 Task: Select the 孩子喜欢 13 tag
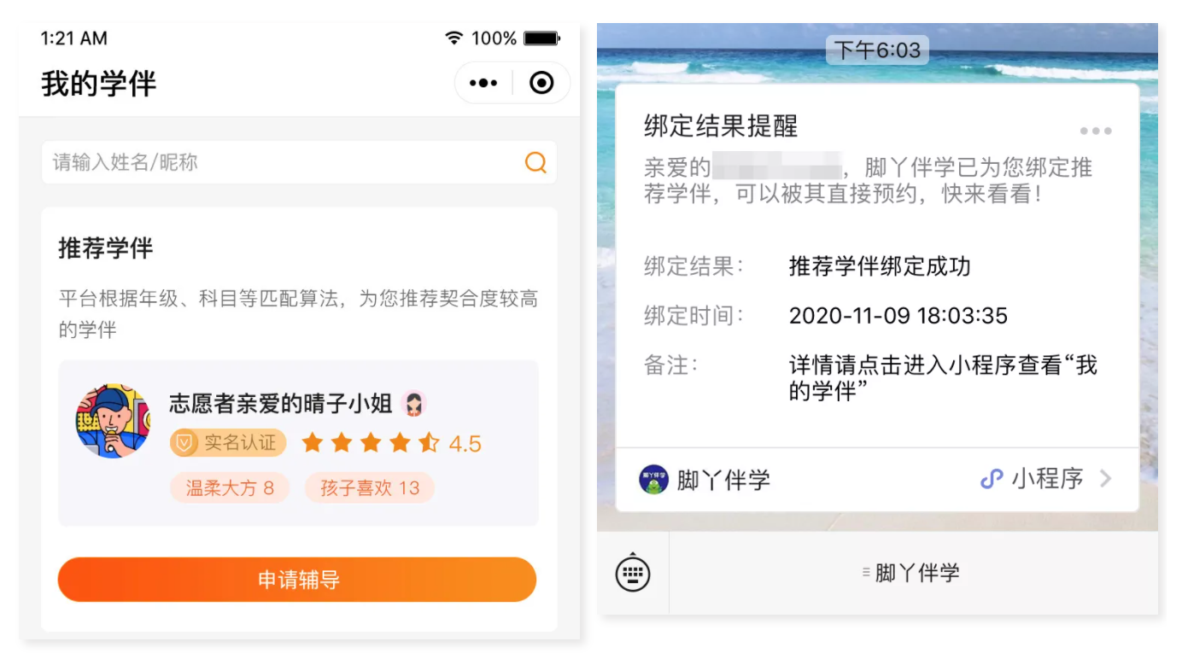(370, 488)
